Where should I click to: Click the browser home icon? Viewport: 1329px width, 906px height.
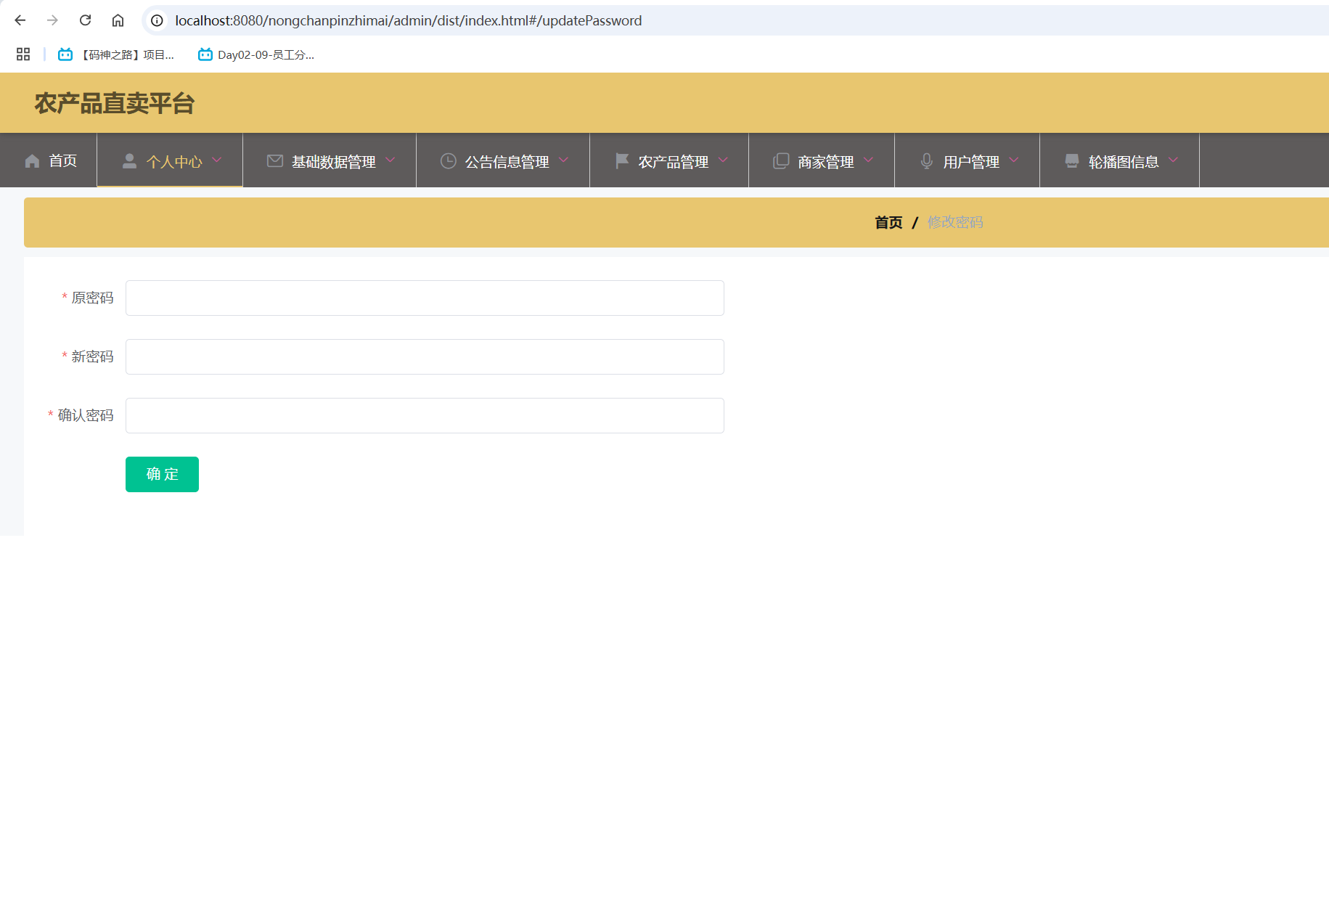click(x=118, y=20)
